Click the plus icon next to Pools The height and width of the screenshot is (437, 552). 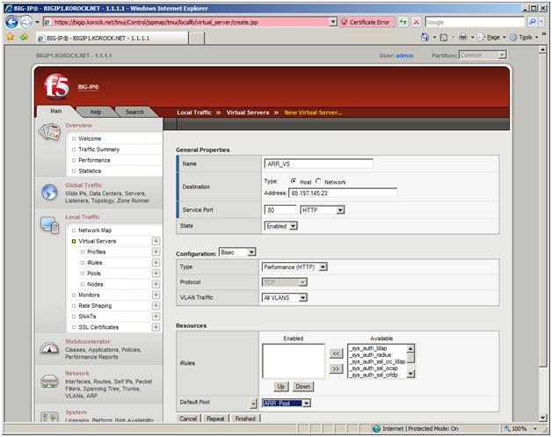156,273
